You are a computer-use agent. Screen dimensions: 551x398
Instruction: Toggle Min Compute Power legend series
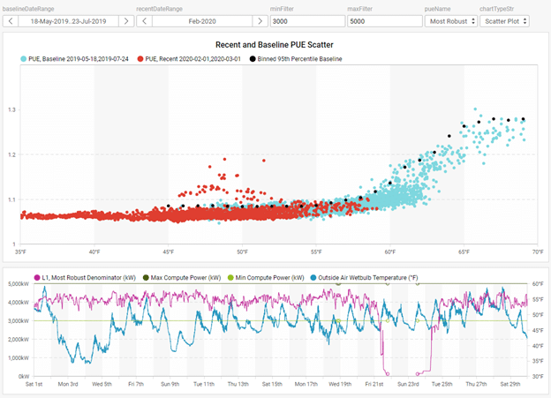(x=266, y=277)
